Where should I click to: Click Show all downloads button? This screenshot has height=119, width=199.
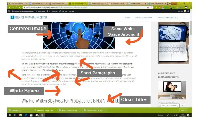[x=183, y=110]
